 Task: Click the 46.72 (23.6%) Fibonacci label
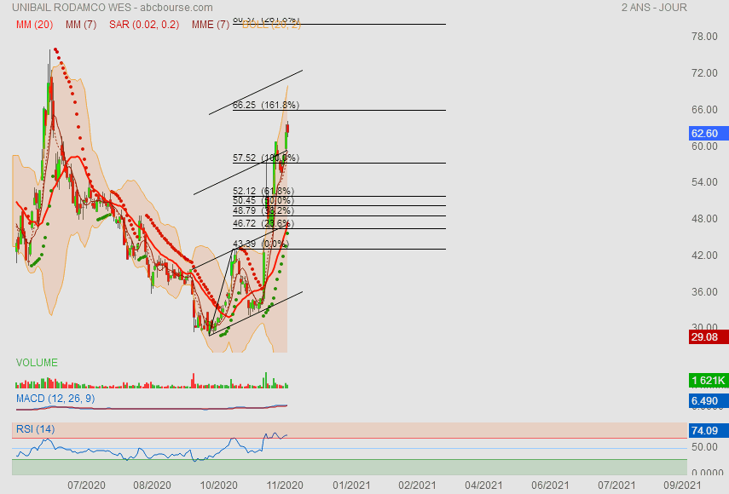pos(263,223)
